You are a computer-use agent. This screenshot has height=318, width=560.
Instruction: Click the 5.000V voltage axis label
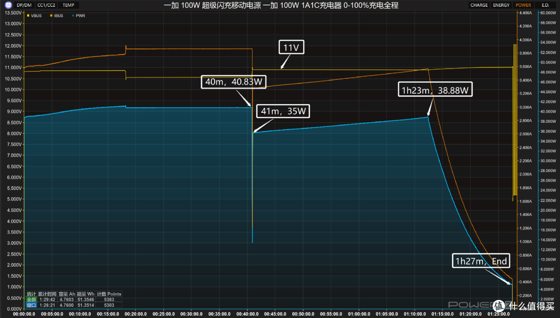15,199
